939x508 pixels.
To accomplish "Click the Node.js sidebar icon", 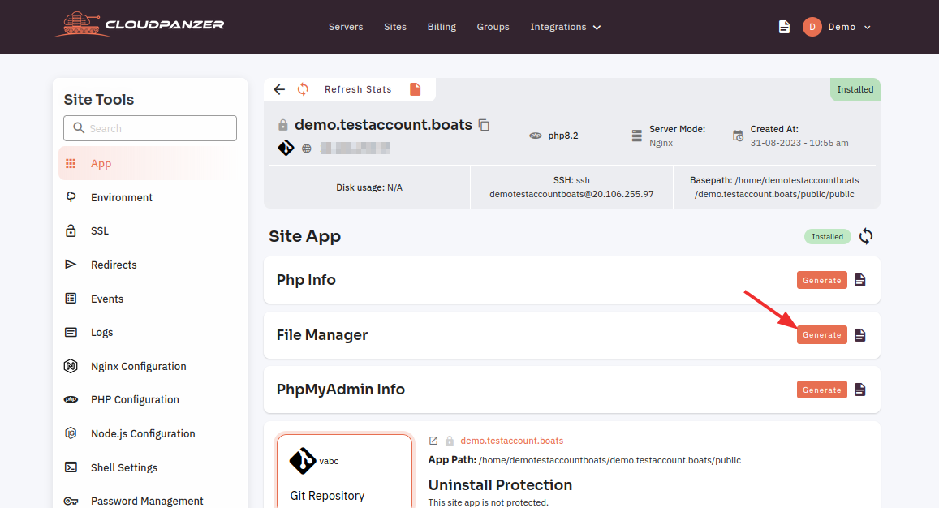I will pos(71,433).
